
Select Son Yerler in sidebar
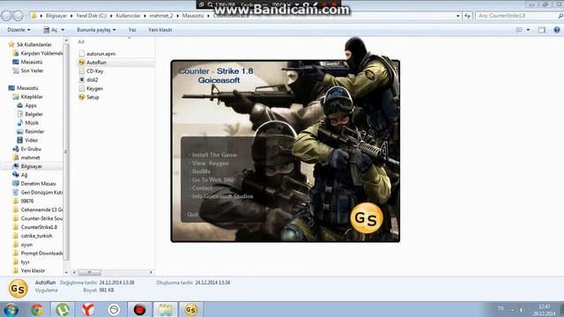tap(32, 70)
